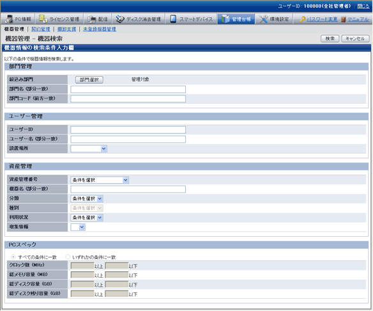Image resolution: width=373 pixels, height=311 pixels.
Task: Click the 検索 button
Action: (x=330, y=38)
